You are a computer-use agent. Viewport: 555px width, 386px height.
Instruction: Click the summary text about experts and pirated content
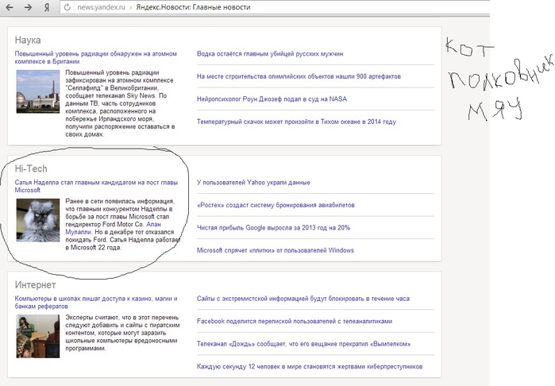pyautogui.click(x=122, y=333)
